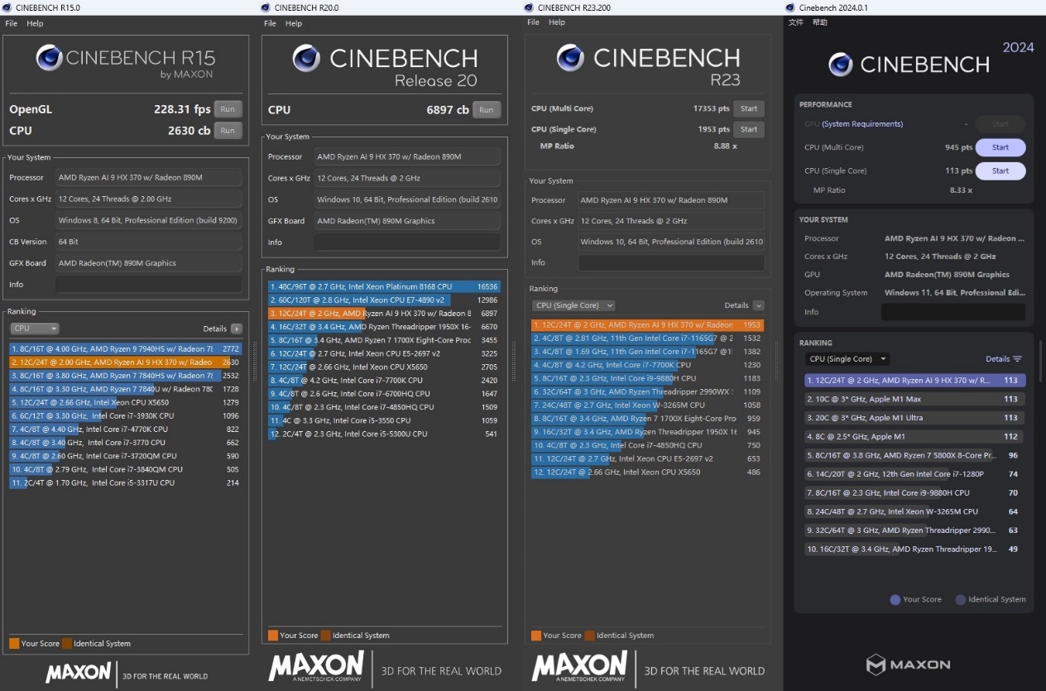Open GPU System Requirements link in Cinebench 2024
This screenshot has width=1046, height=691.
coord(862,124)
